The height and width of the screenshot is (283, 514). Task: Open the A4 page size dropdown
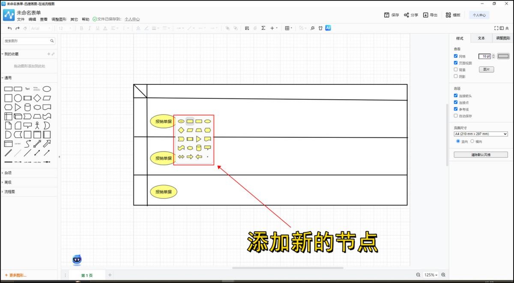481,134
